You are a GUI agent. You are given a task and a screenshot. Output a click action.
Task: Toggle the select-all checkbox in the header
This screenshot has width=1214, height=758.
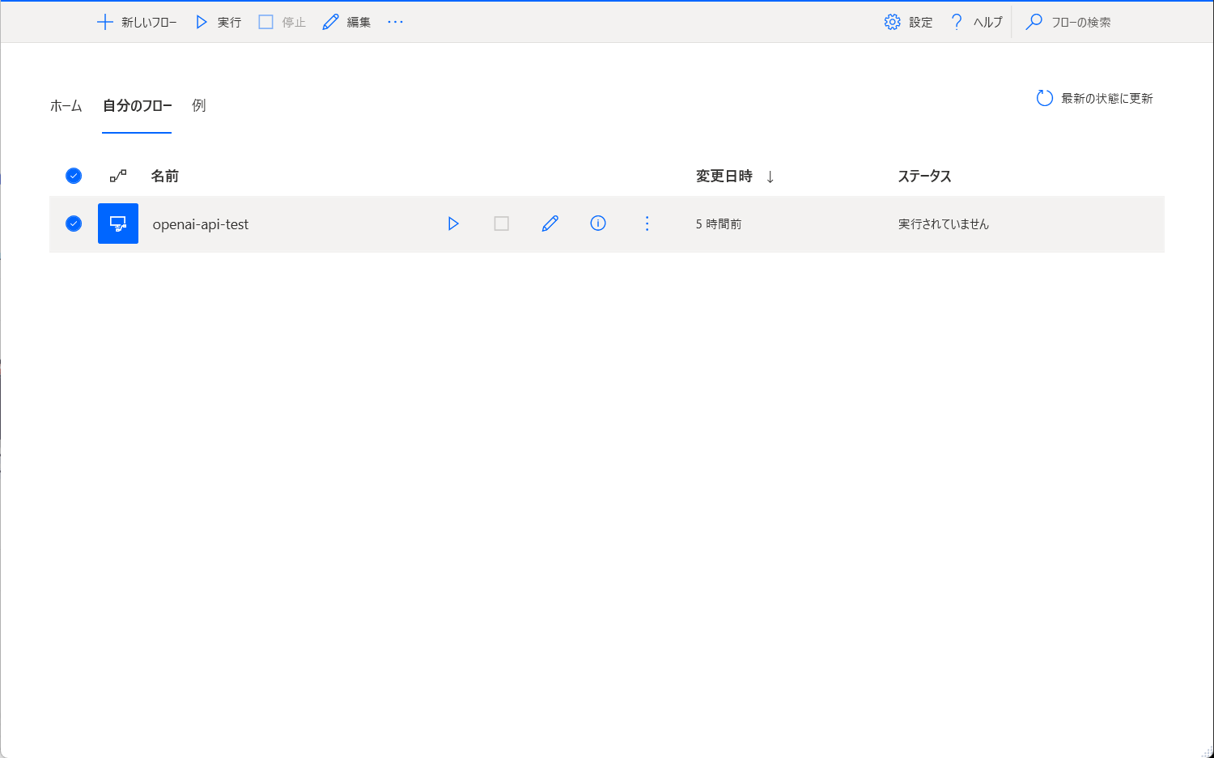pos(74,176)
